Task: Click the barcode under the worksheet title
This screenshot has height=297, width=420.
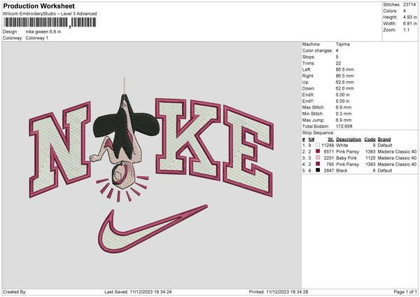Action: pos(50,22)
